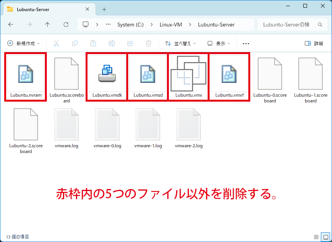332x242 pixels.
Task: Go back using the back arrow
Action: pos(11,24)
